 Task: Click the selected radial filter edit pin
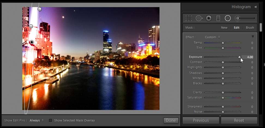click(32, 42)
